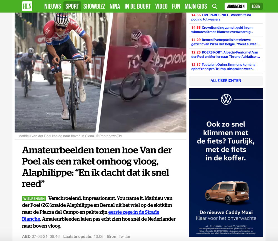
Task: Click the Abonneren button
Action: pyautogui.click(x=236, y=6)
